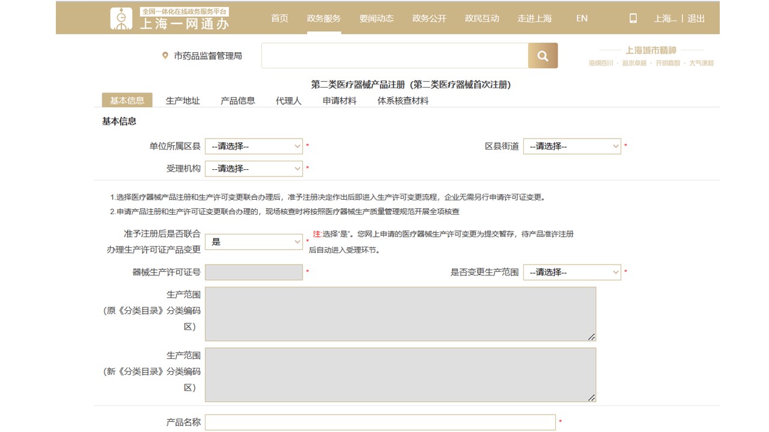The image size is (769, 432).
Task: Switch to the 生产地址 tab
Action: (183, 101)
